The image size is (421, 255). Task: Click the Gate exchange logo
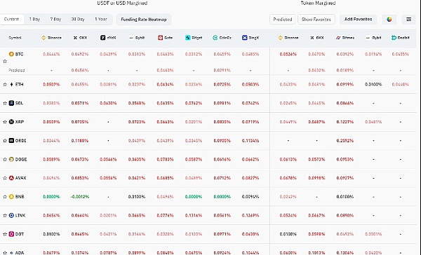tap(160, 38)
